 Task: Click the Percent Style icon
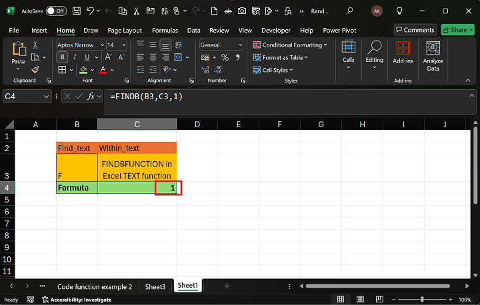tap(224, 57)
